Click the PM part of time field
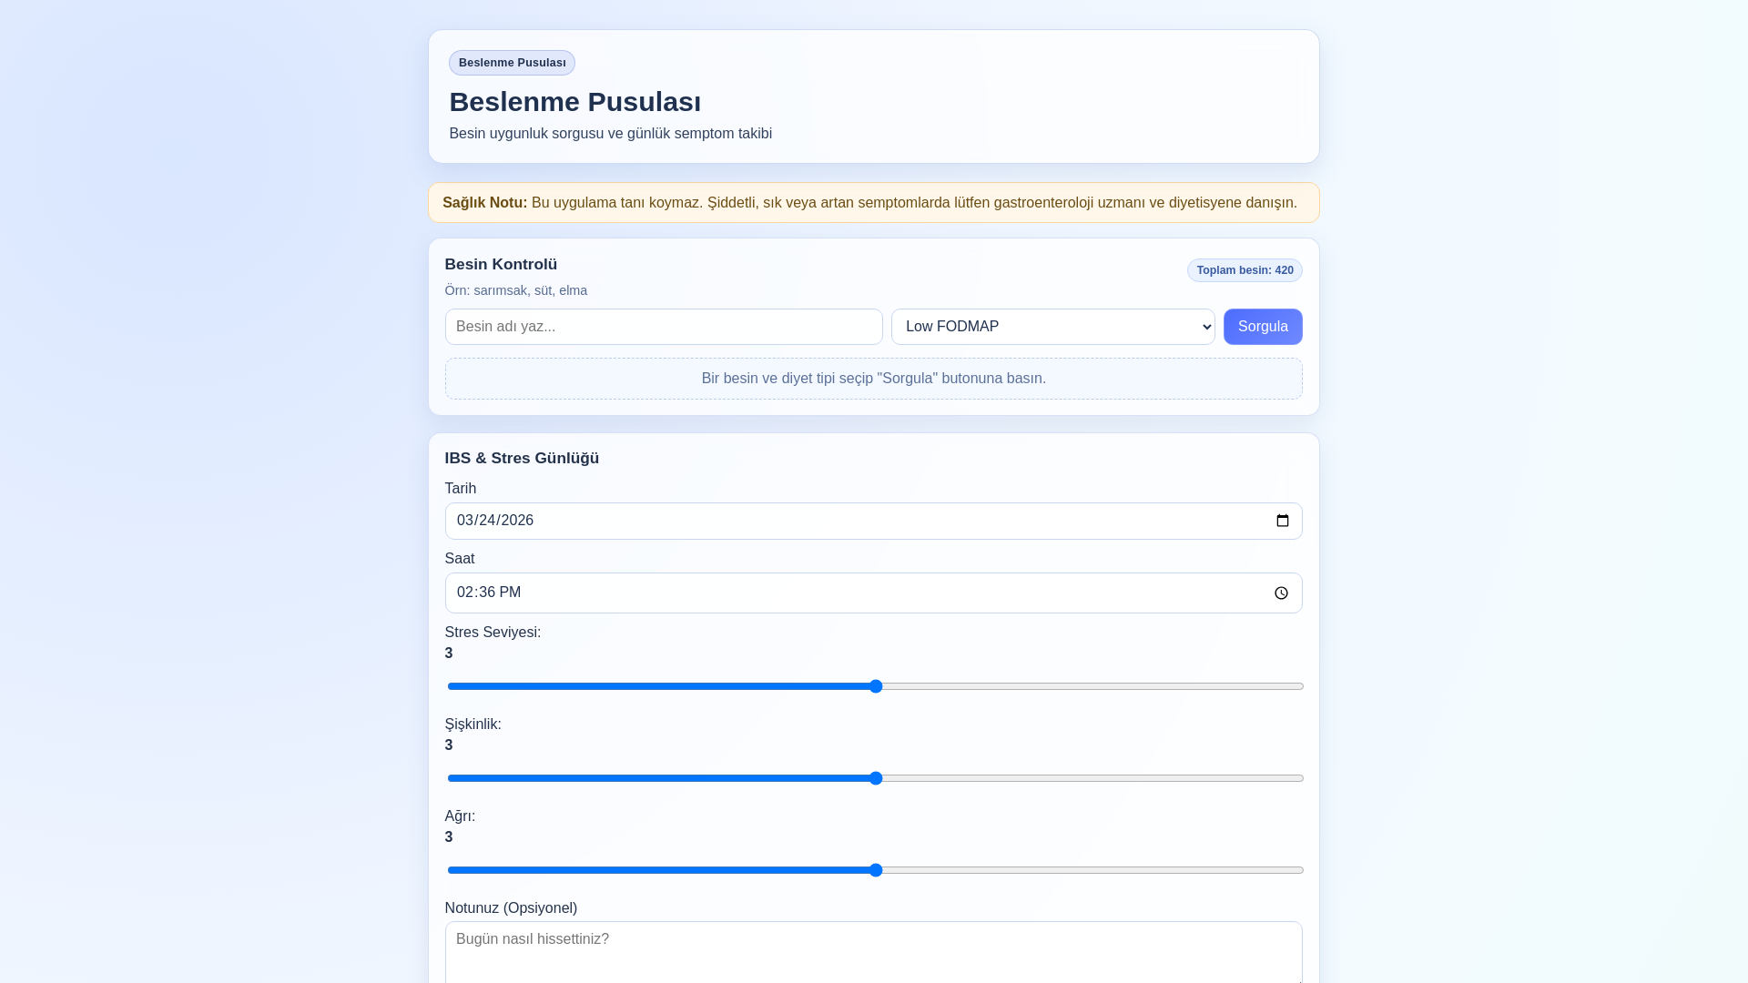The height and width of the screenshot is (983, 1748). pos(511,593)
